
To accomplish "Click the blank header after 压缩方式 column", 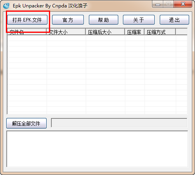I will pos(182,32).
